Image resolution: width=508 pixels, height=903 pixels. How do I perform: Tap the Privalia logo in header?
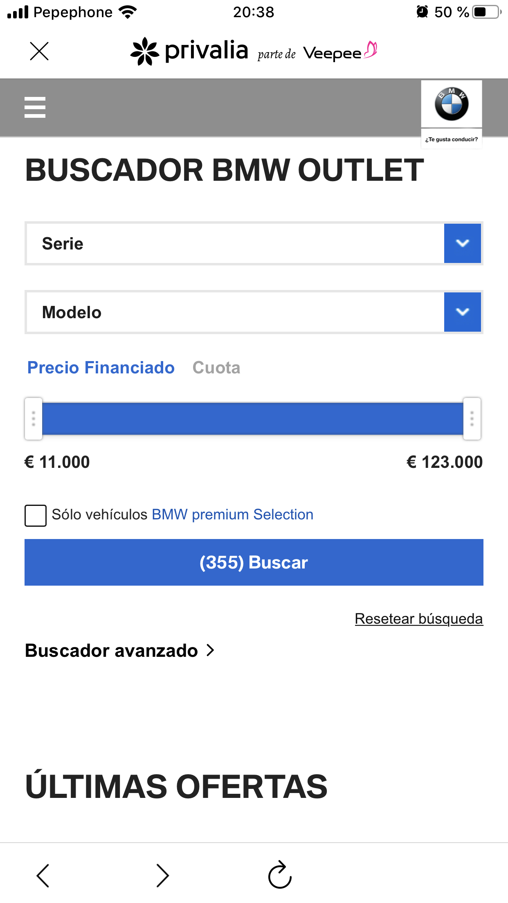pos(189,52)
